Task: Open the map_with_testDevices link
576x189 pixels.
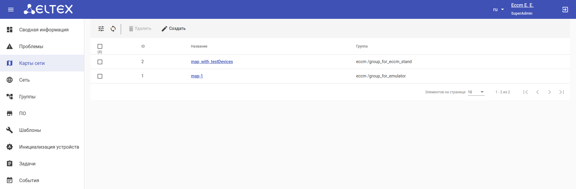Action: tap(212, 62)
